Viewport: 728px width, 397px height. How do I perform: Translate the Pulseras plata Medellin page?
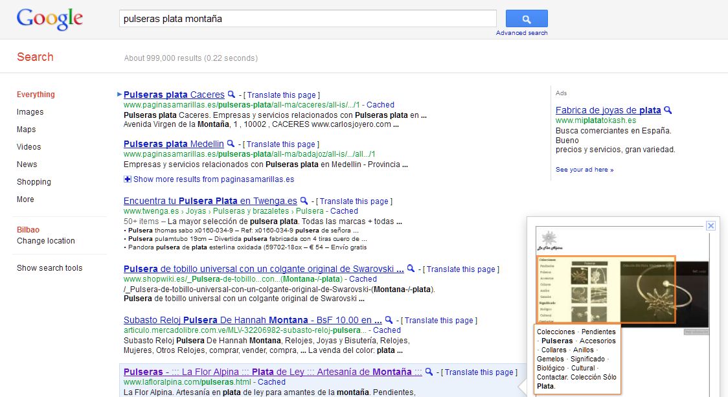point(280,144)
